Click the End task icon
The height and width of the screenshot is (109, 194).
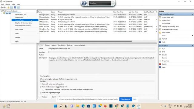(x=160, y=52)
